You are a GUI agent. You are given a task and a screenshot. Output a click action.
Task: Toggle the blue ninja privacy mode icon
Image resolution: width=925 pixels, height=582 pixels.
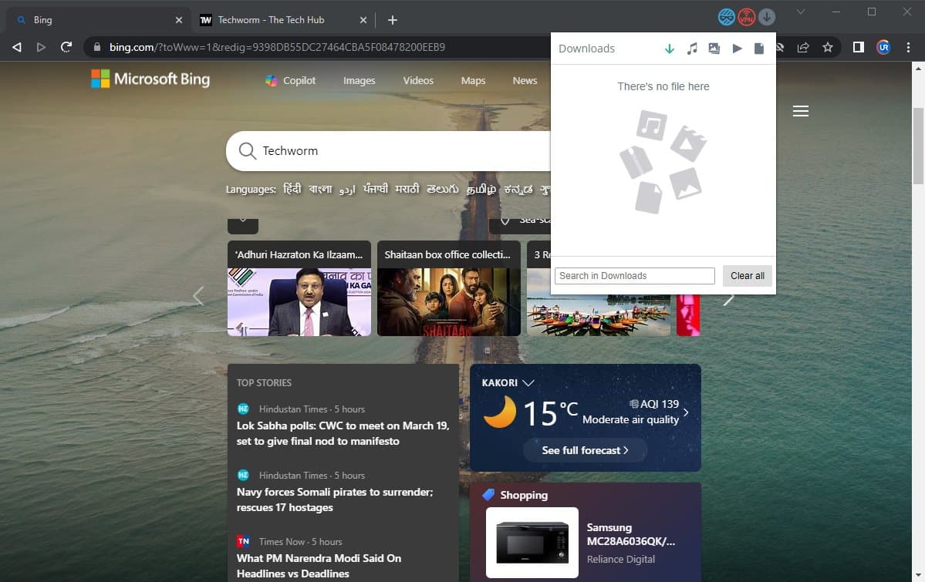point(726,17)
